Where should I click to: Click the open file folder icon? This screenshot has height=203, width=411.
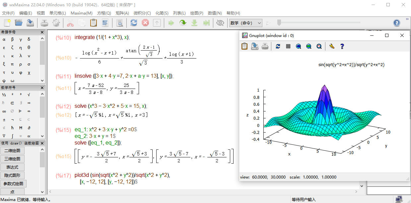pos(19,23)
